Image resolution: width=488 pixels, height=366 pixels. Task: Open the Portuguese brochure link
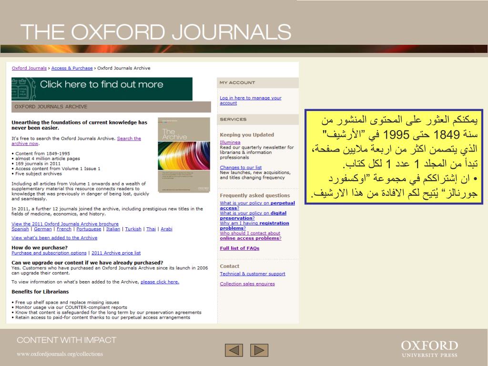point(89,229)
